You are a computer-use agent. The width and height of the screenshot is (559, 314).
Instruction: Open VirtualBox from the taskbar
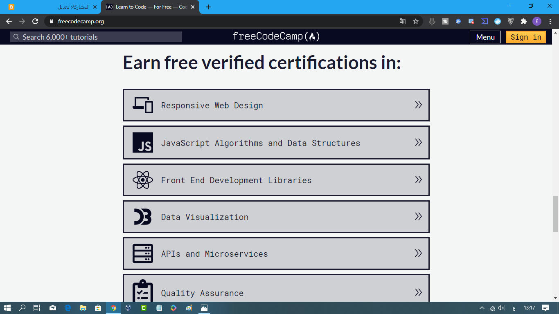coord(128,308)
